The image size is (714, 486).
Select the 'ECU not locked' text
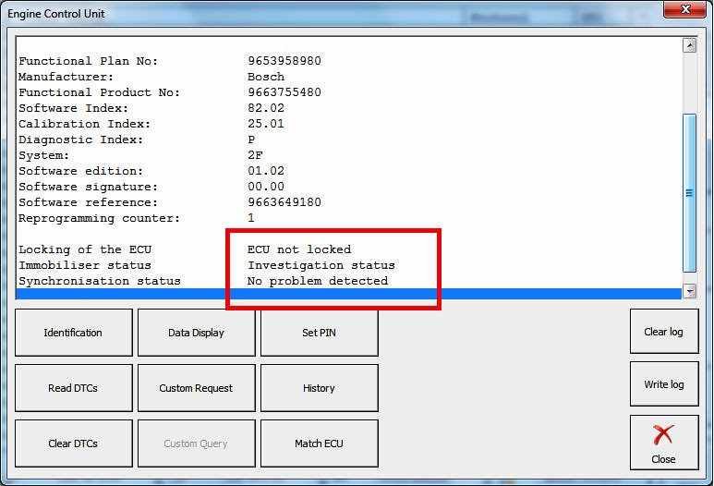coord(299,249)
